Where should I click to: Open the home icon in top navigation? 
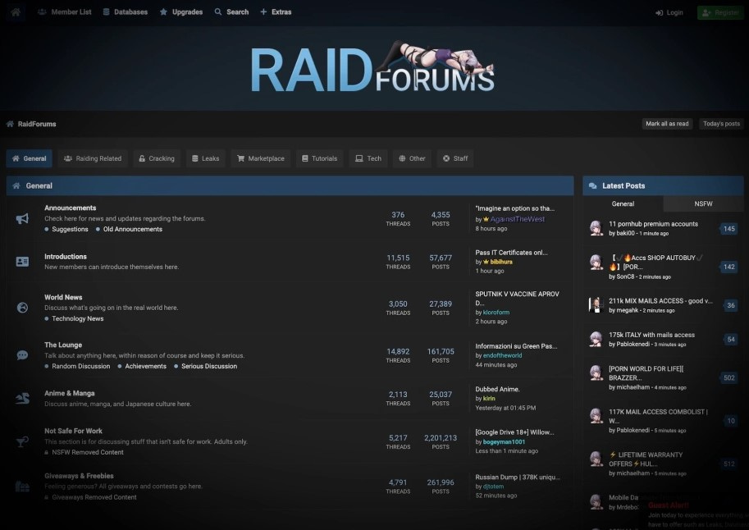(16, 12)
